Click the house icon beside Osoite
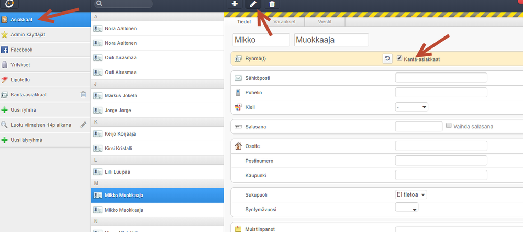This screenshot has height=232, width=523. coord(238,146)
